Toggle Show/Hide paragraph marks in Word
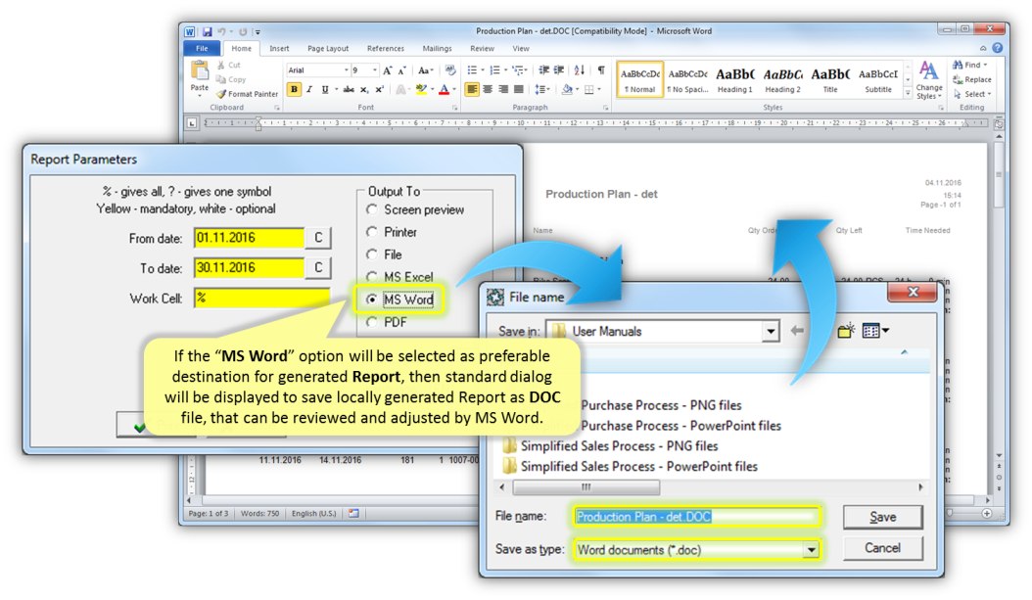Viewport: 1032px width, 600px height. point(601,70)
